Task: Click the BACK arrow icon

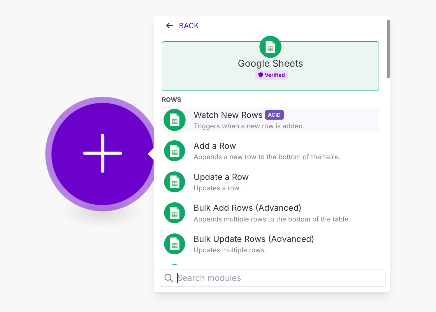Action: click(x=169, y=26)
